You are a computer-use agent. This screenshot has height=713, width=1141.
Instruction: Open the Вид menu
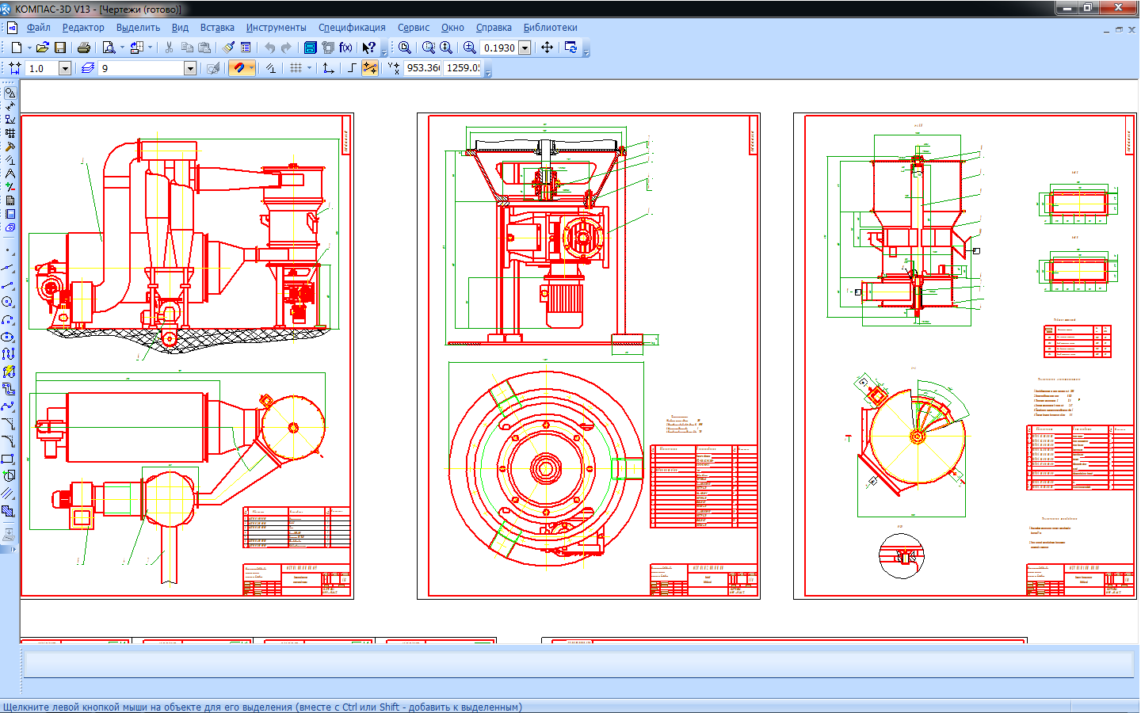[x=180, y=27]
